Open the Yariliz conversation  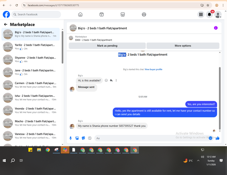(30, 47)
